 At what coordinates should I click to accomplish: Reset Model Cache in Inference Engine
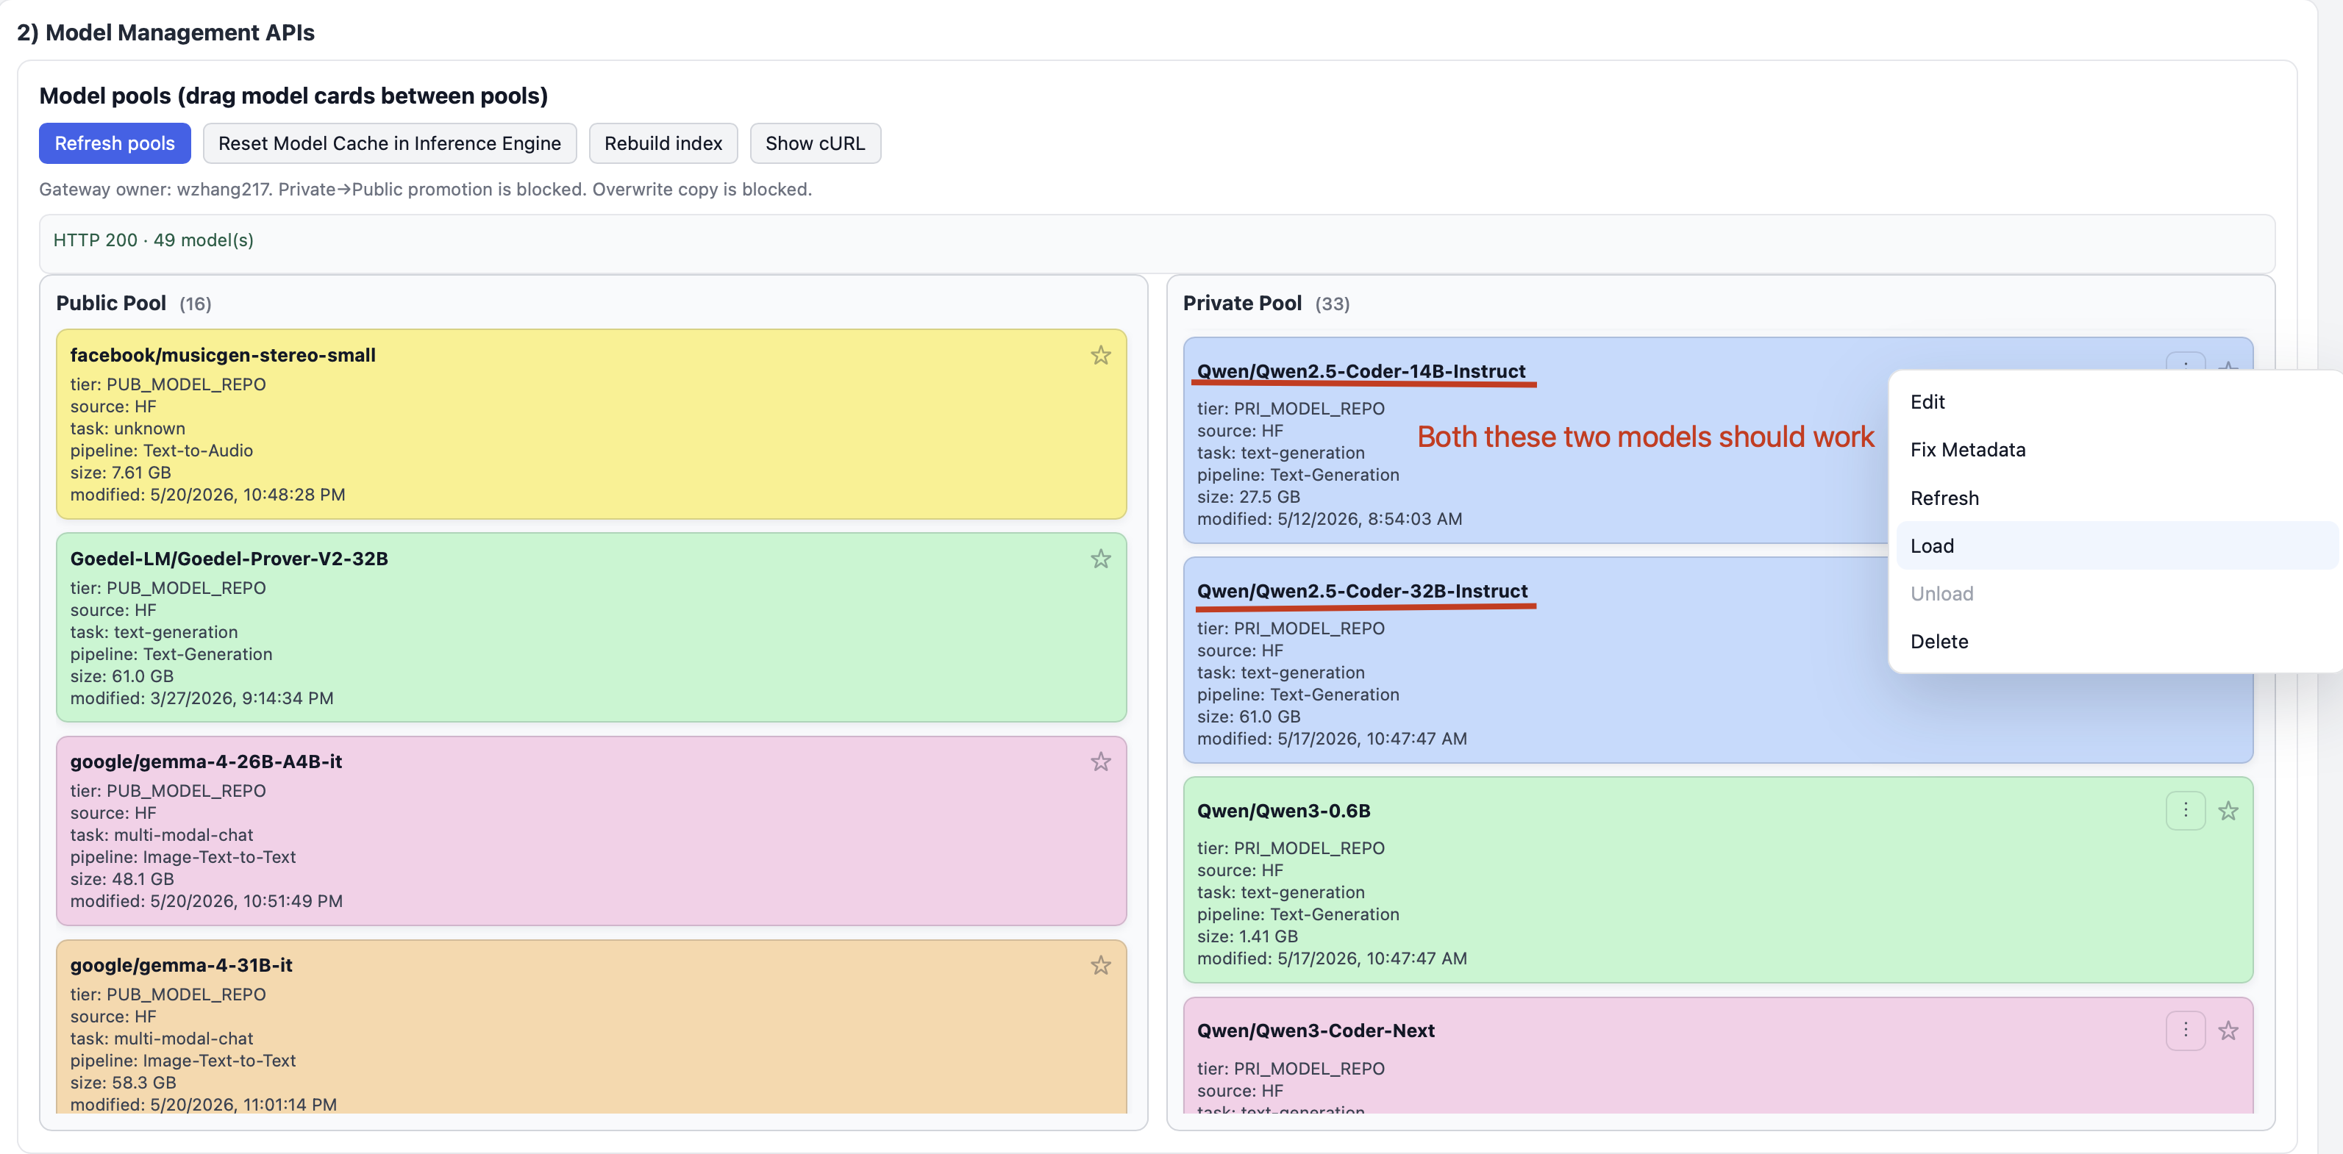pos(389,143)
